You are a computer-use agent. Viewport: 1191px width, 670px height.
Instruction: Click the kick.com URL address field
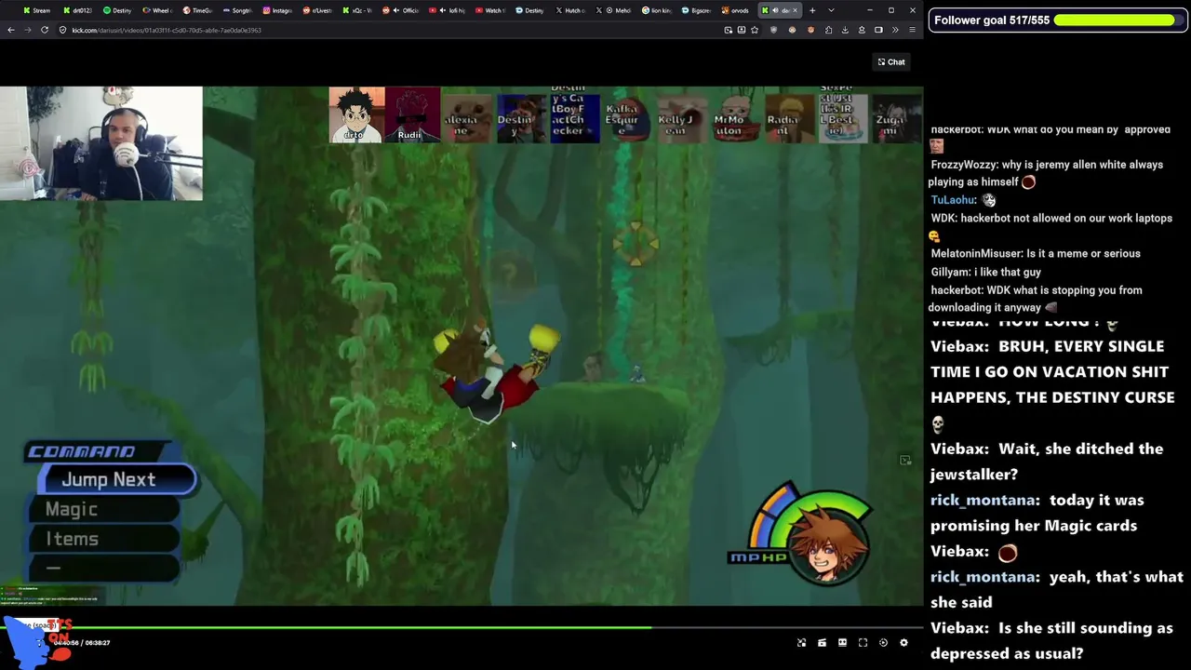[391, 30]
